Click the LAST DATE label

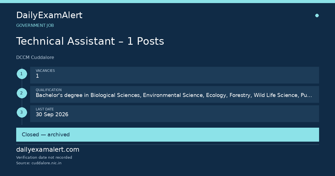pos(45,109)
